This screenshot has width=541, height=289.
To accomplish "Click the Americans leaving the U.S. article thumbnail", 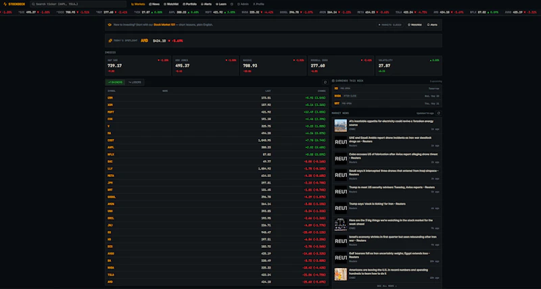I will pyautogui.click(x=341, y=274).
